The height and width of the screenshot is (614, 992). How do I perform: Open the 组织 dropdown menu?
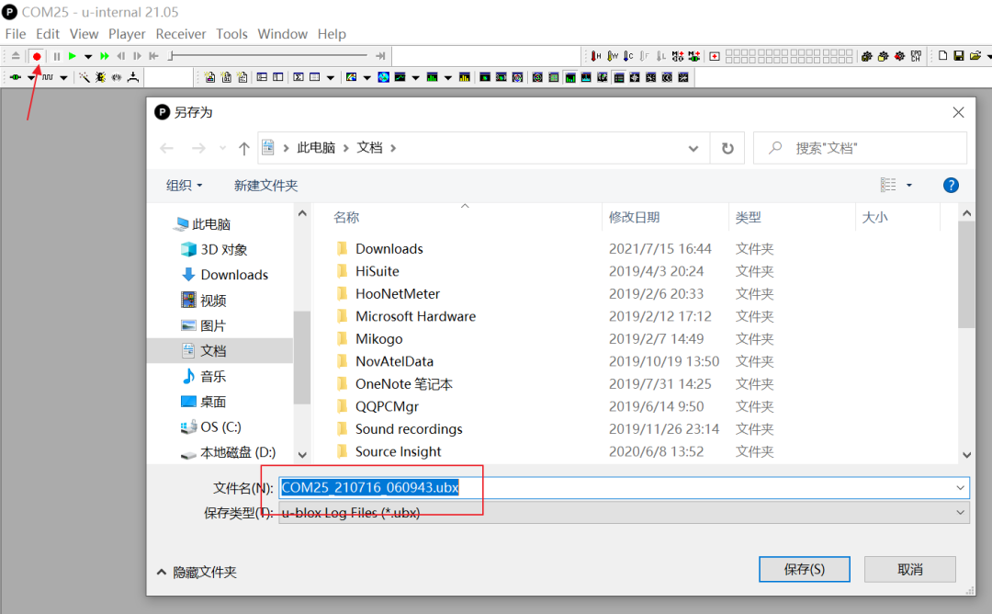tap(184, 185)
